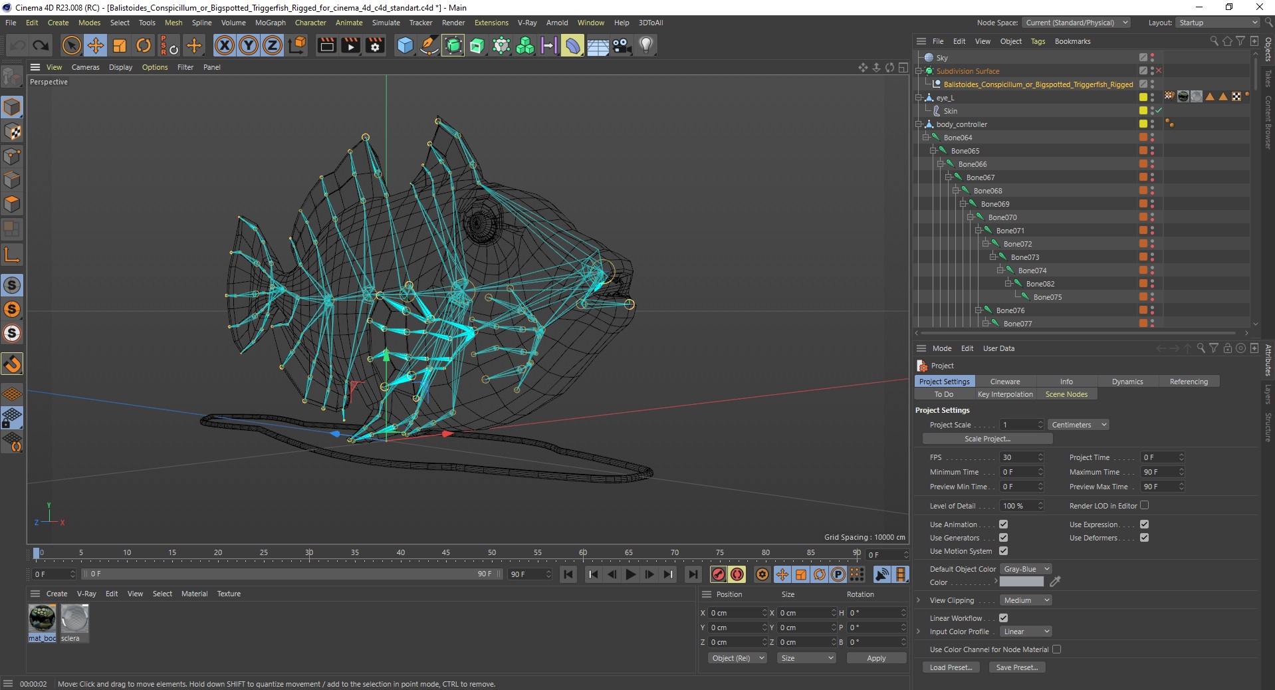This screenshot has width=1275, height=690.
Task: Toggle Use Generators checkbox
Action: [x=1003, y=538]
